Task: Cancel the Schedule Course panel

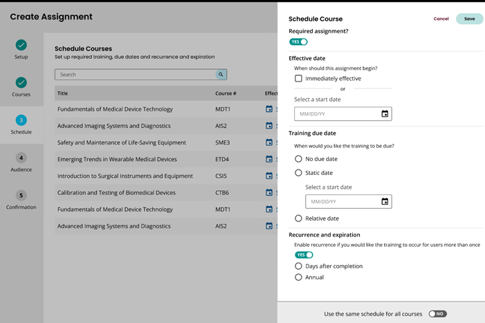Action: coord(441,19)
